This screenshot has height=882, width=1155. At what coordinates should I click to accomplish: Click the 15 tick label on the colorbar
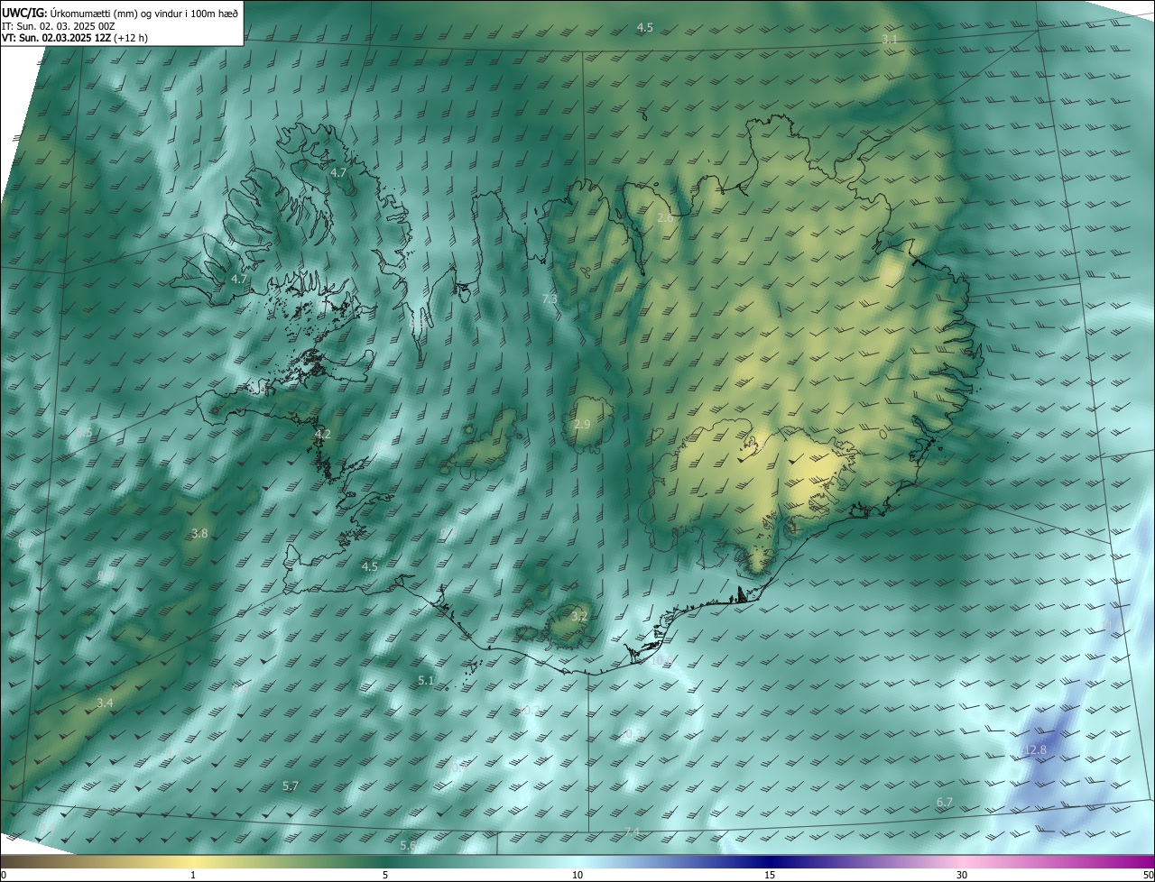point(770,875)
